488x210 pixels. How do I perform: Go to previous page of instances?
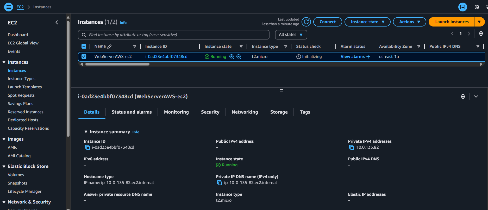[x=452, y=34]
